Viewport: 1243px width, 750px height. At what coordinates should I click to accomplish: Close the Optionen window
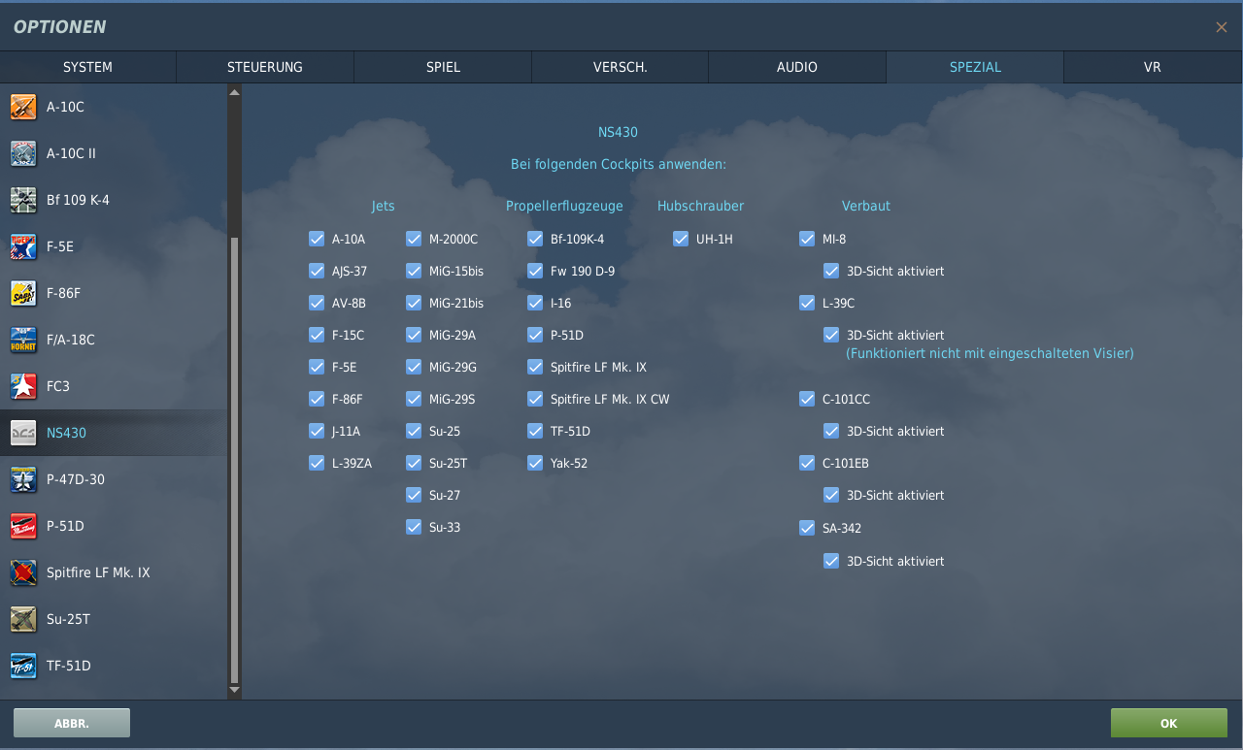[x=1222, y=27]
